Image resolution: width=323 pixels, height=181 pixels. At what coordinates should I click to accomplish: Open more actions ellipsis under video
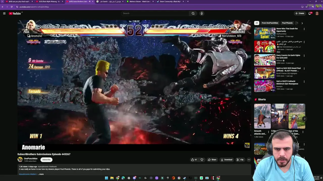click(x=249, y=160)
